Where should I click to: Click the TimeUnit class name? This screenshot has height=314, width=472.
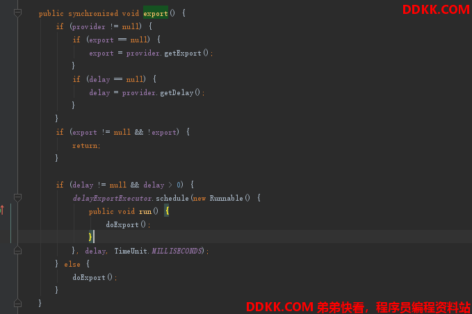coord(131,251)
